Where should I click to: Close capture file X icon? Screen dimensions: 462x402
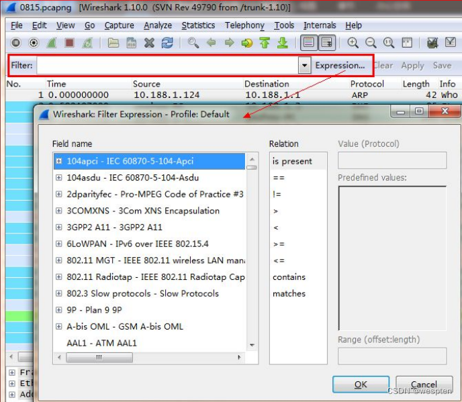point(149,43)
